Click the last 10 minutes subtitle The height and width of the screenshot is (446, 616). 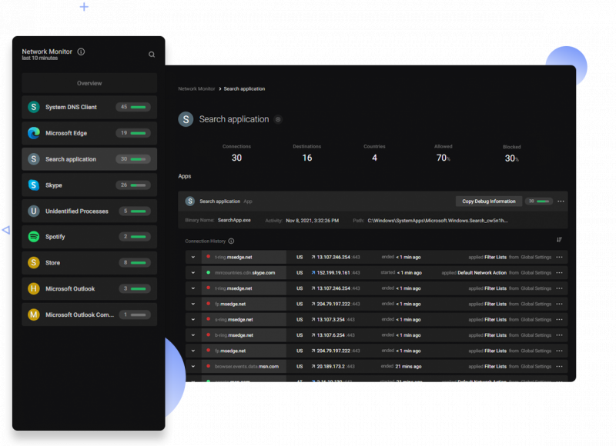tap(40, 58)
